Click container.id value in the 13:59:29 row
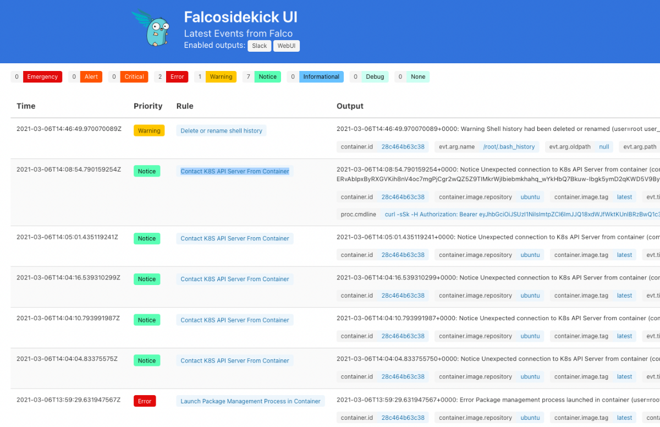 [x=403, y=418]
